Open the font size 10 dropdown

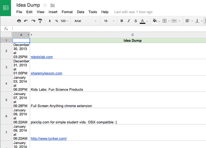coord(109,21)
